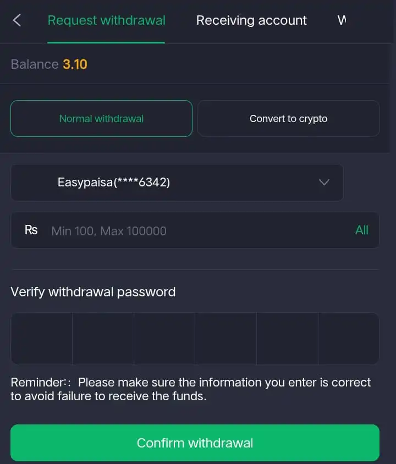Image resolution: width=396 pixels, height=464 pixels.
Task: Open the partially visible third tab
Action: point(342,21)
